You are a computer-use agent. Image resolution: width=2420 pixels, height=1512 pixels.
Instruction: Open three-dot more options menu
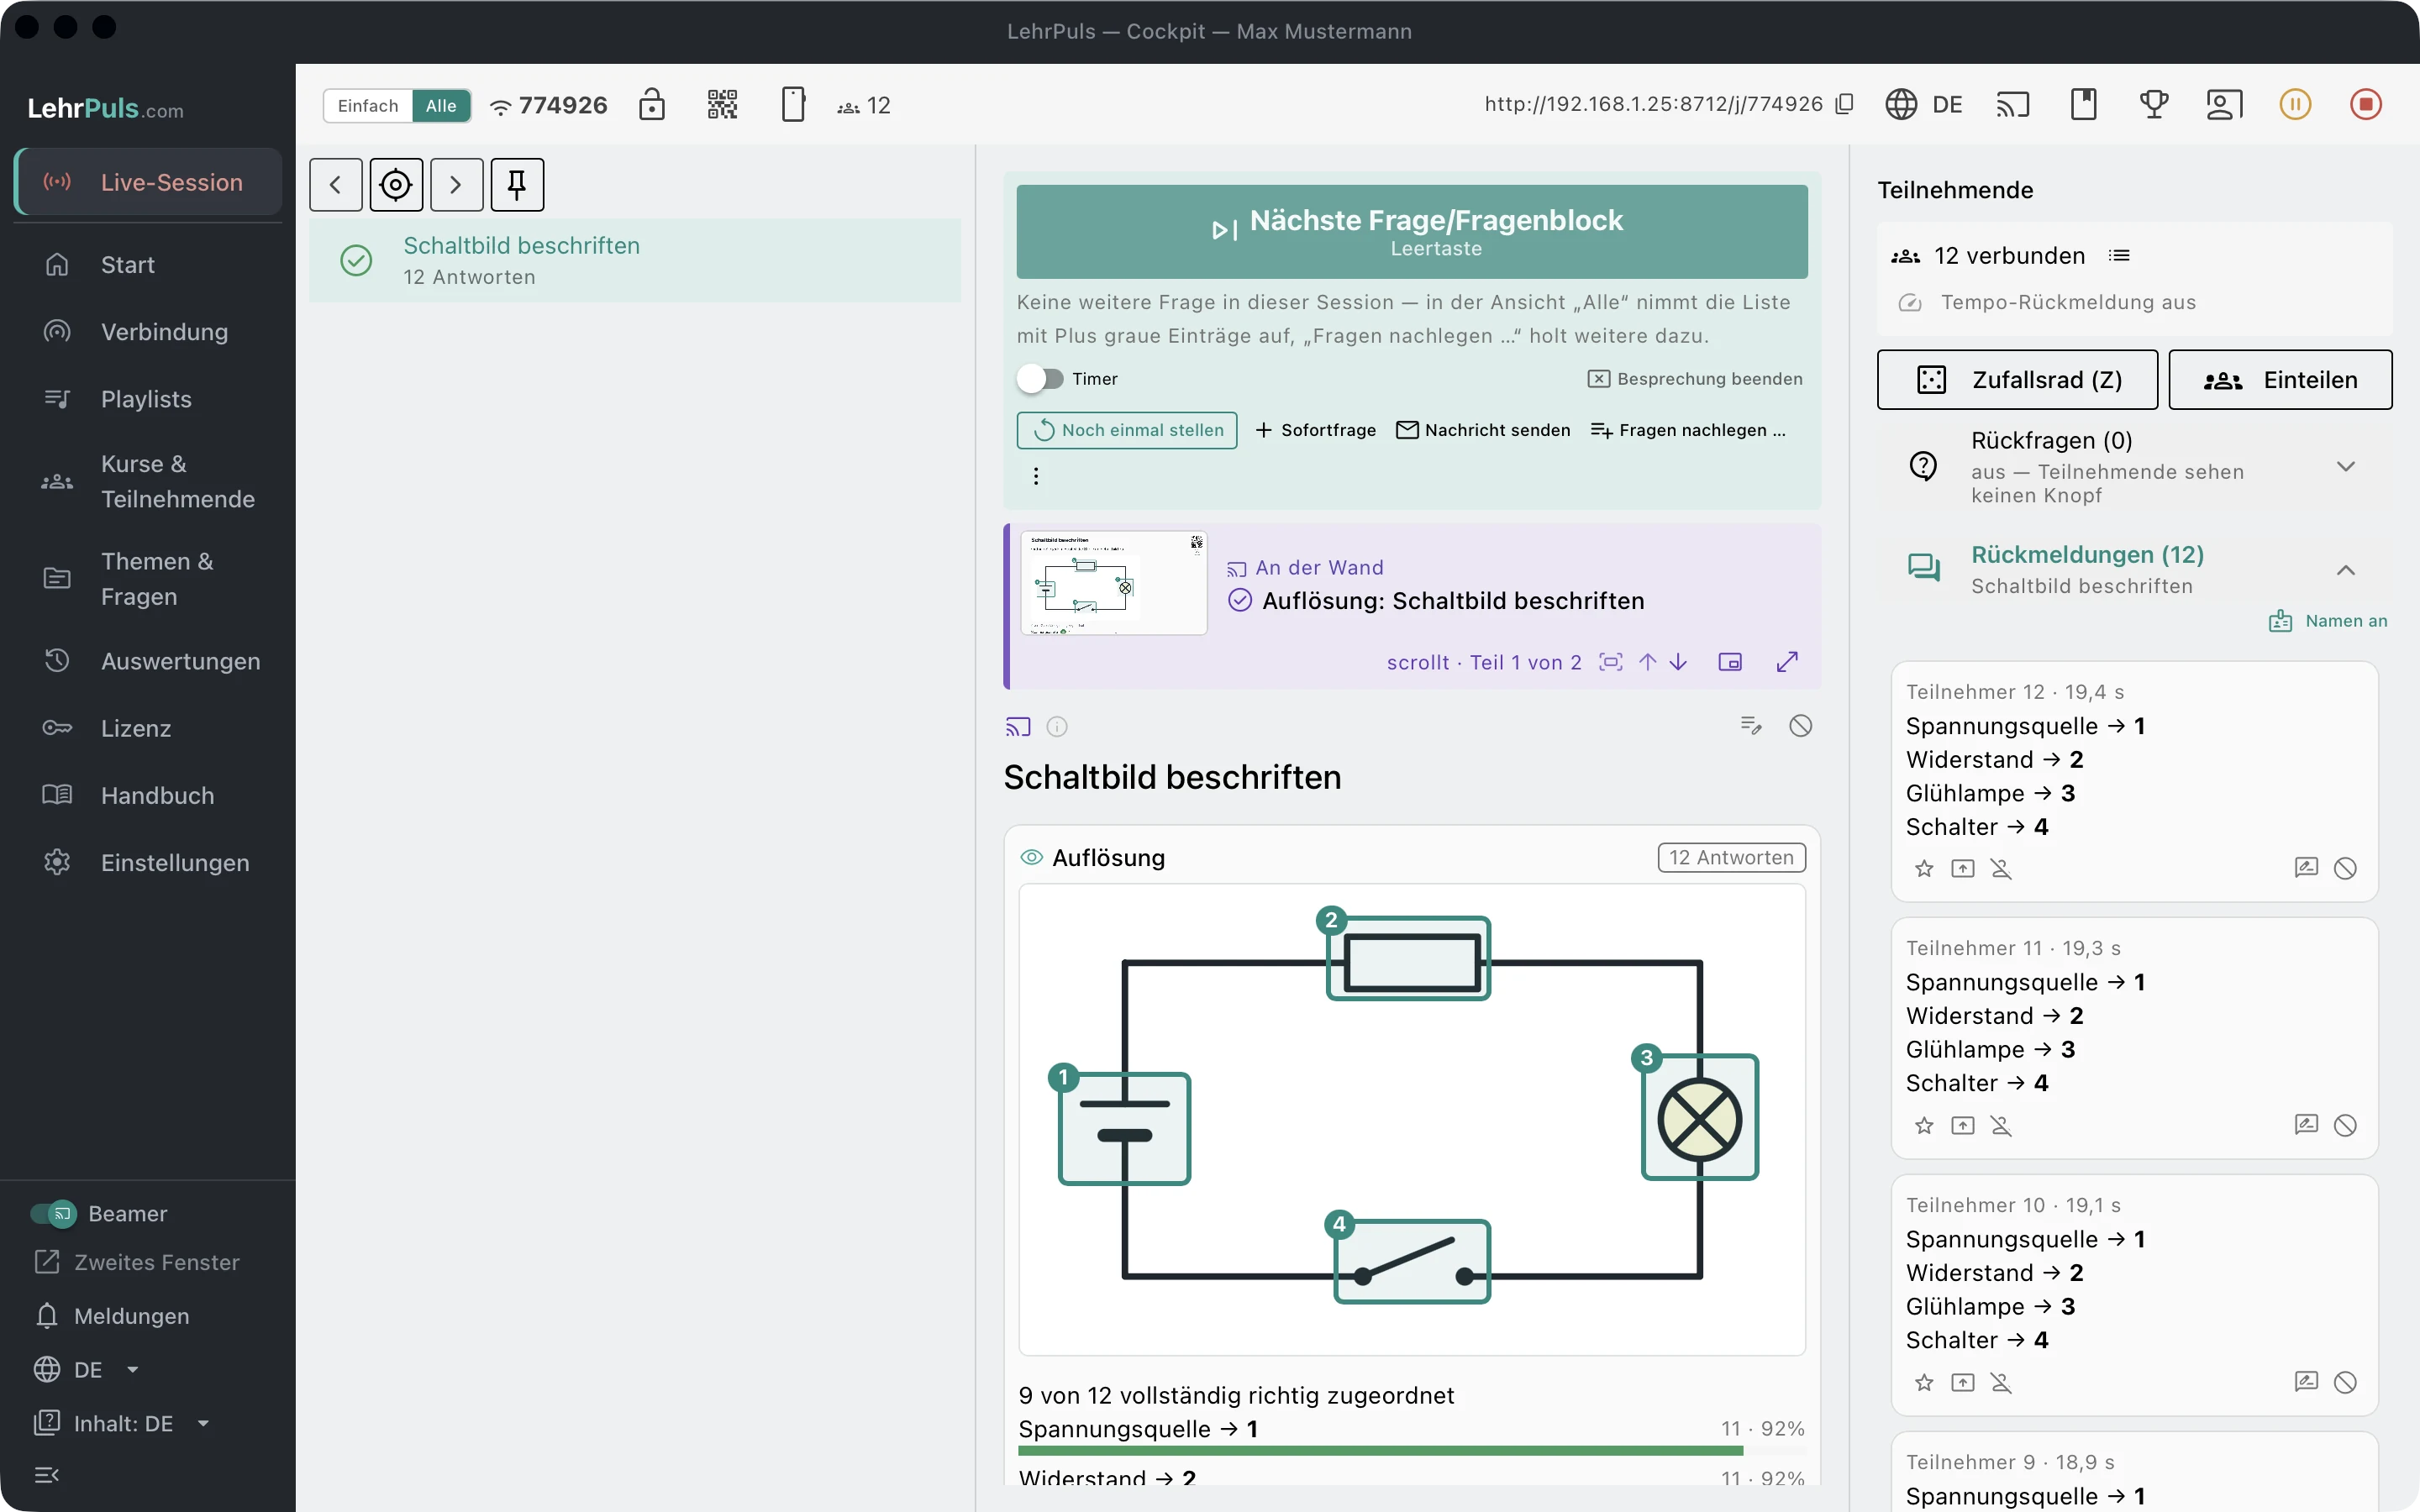1036,476
